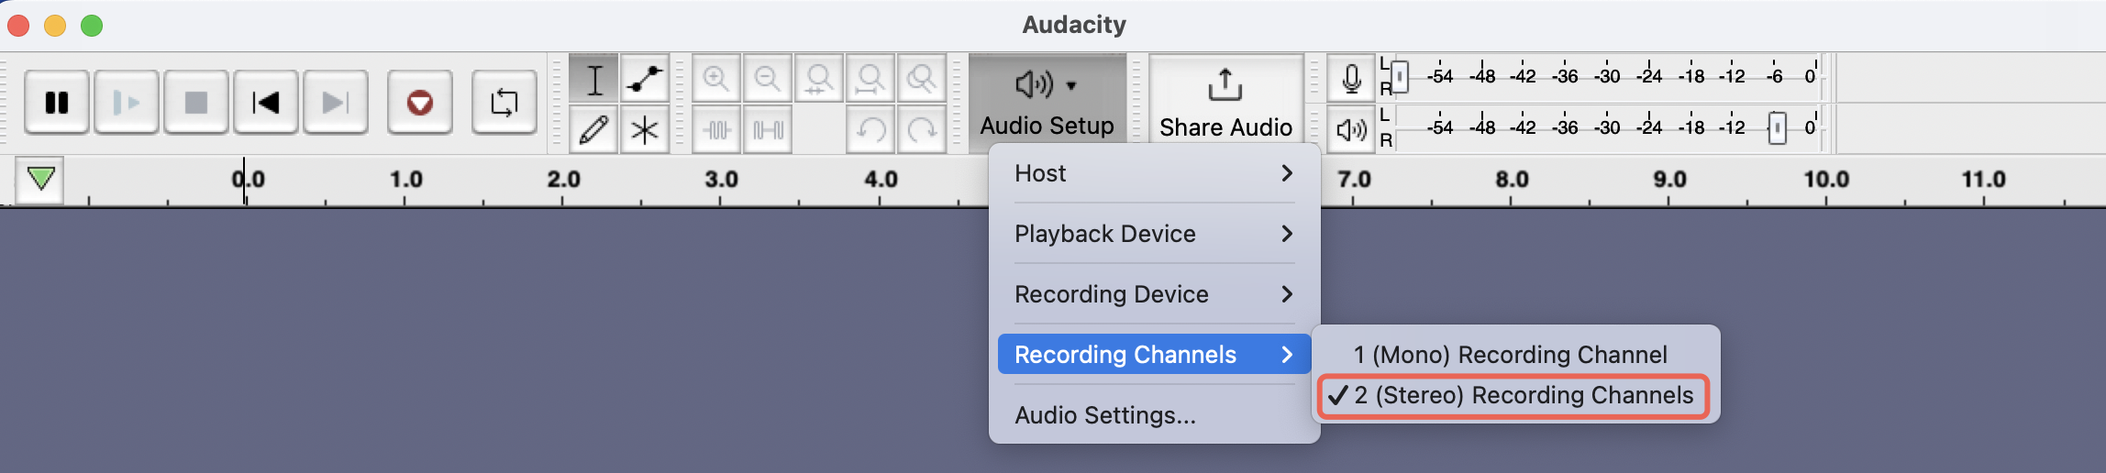Open the Recording Device menu entry
The image size is (2106, 473).
[1154, 294]
